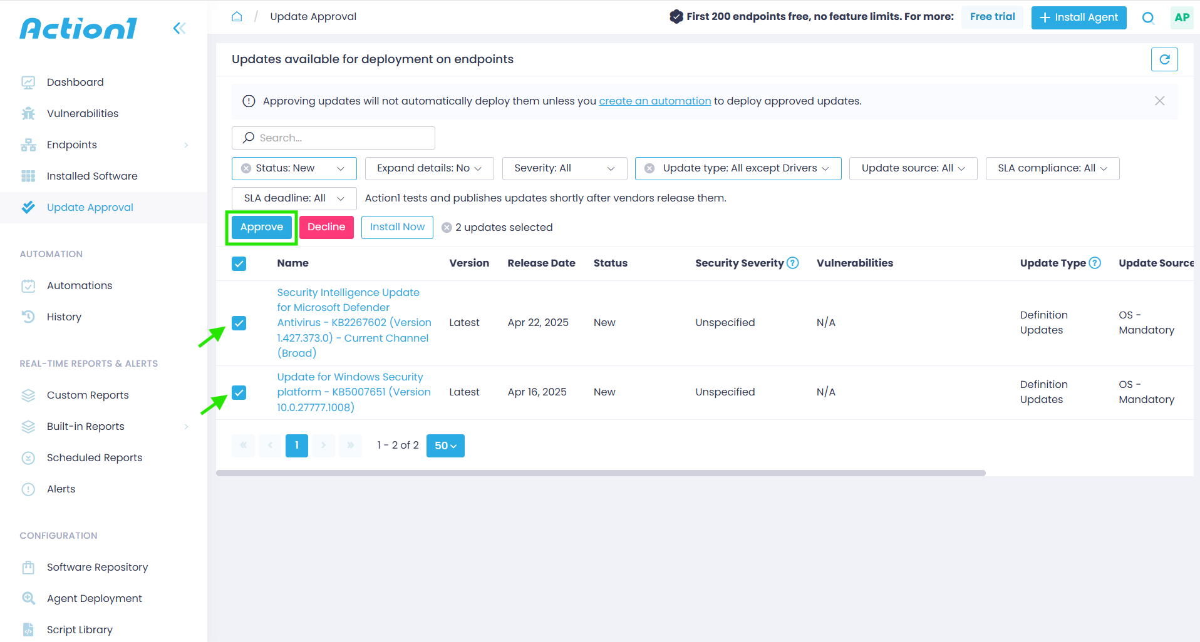Viewport: 1200px width, 642px height.
Task: Click the Software Repository box icon
Action: [x=28, y=568]
